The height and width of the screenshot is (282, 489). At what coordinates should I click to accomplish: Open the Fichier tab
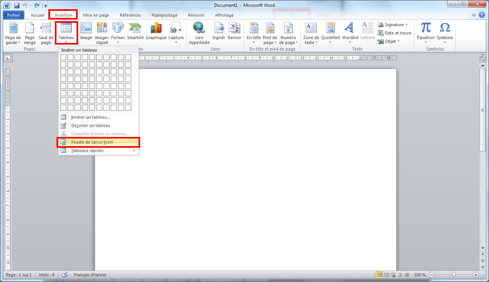click(x=14, y=15)
